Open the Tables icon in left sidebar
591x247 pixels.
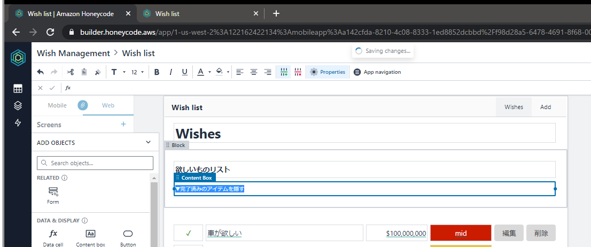pyautogui.click(x=18, y=89)
